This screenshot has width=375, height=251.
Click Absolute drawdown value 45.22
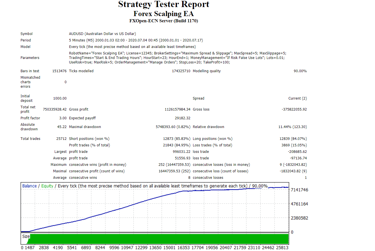point(62,127)
